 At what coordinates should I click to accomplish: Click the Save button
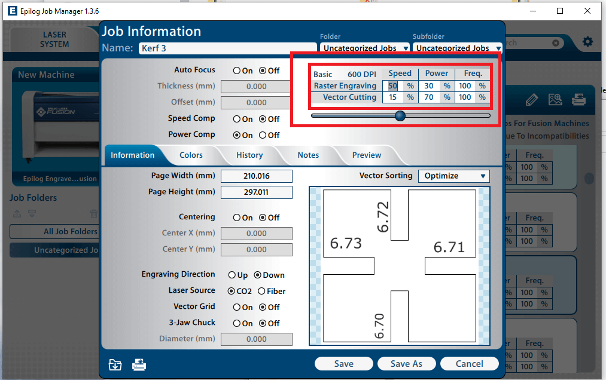click(344, 364)
